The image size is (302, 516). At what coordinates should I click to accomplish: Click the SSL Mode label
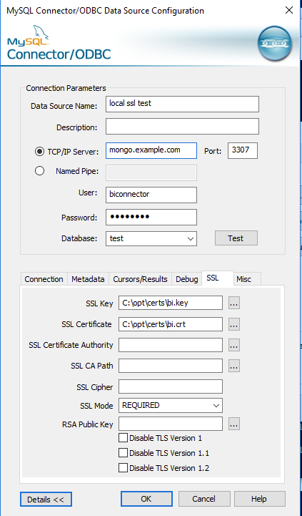pyautogui.click(x=96, y=406)
